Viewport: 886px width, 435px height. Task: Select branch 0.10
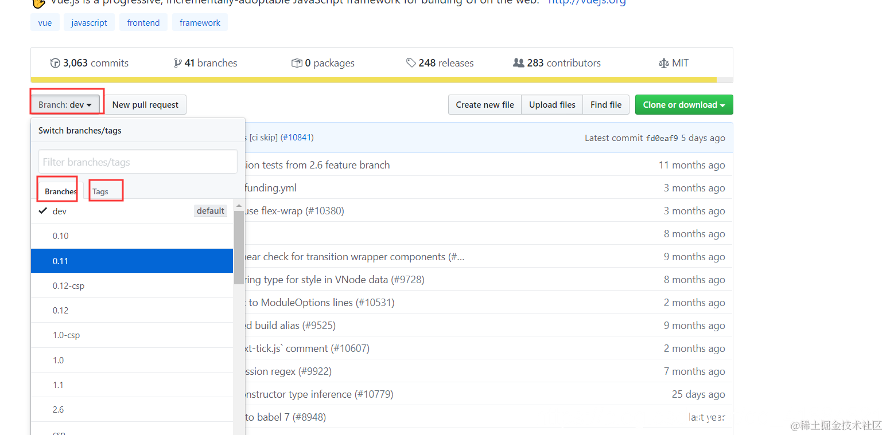click(x=132, y=236)
